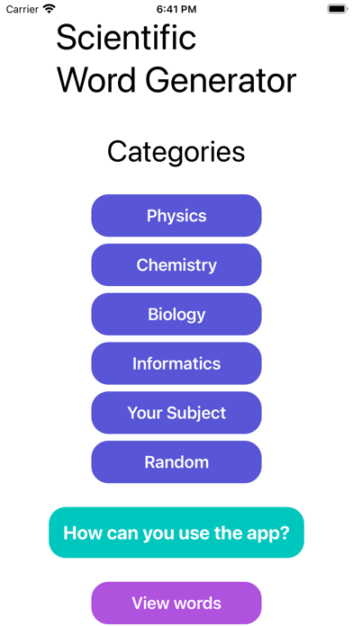Screen dimensions: 353x626
Task: Select the Your Subject button
Action: (176, 413)
